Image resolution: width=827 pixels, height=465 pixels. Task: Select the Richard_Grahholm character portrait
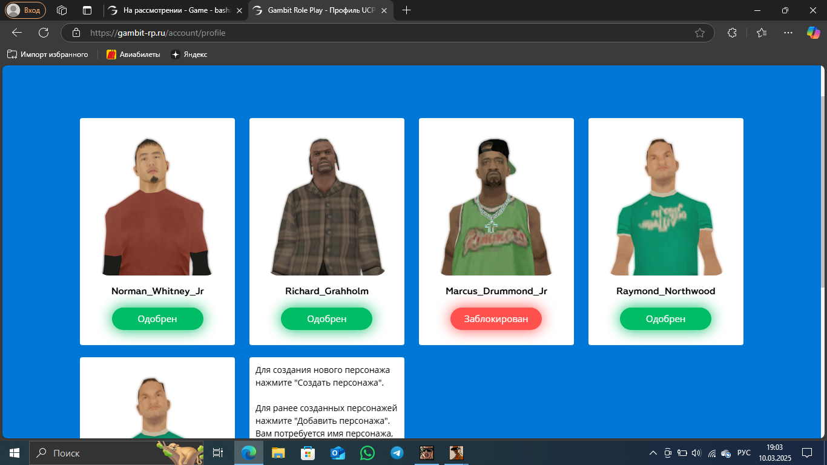tap(327, 206)
